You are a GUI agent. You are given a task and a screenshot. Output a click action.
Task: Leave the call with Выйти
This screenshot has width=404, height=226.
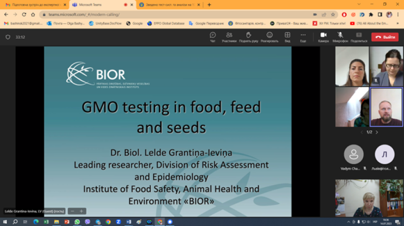tap(385, 37)
